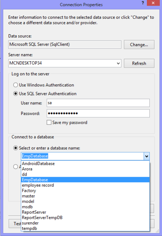Viewport: 162px width, 236px height.
Task: Click the help question mark icon
Action: click(143, 3)
